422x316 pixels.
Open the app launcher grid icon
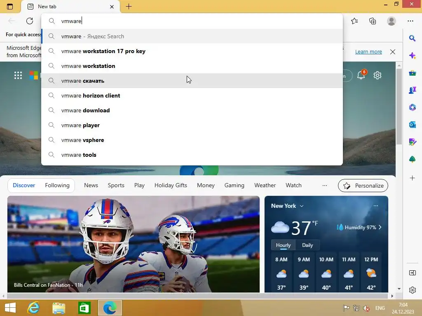coord(18,75)
